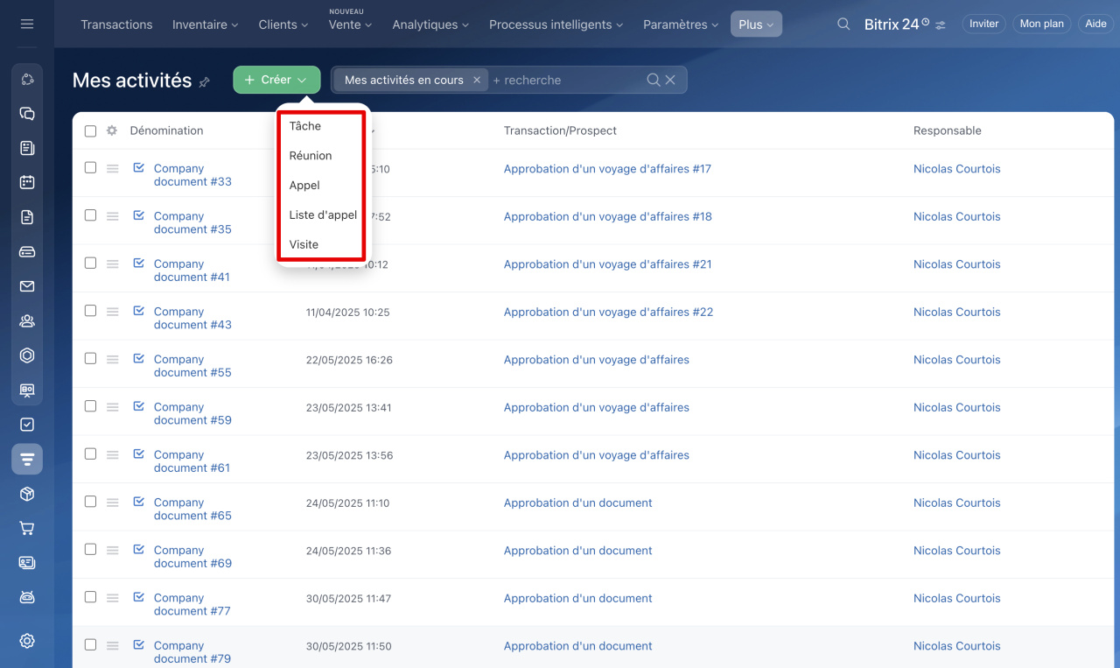1120x668 pixels.
Task: Tick the select-all checkbox in header
Action: pyautogui.click(x=90, y=131)
